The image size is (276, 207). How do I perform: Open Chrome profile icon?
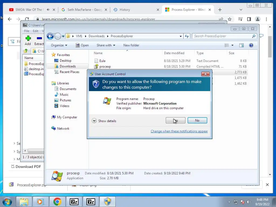(x=258, y=19)
